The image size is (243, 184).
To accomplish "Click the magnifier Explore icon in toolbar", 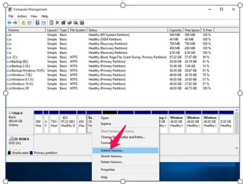I will pos(76,23).
